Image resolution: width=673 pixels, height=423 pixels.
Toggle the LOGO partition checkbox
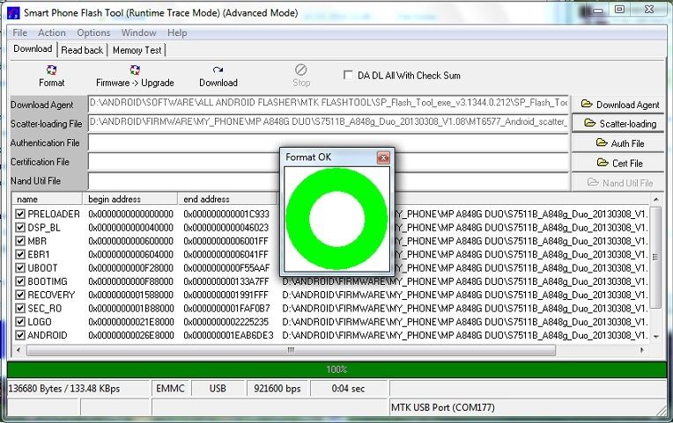tap(20, 322)
